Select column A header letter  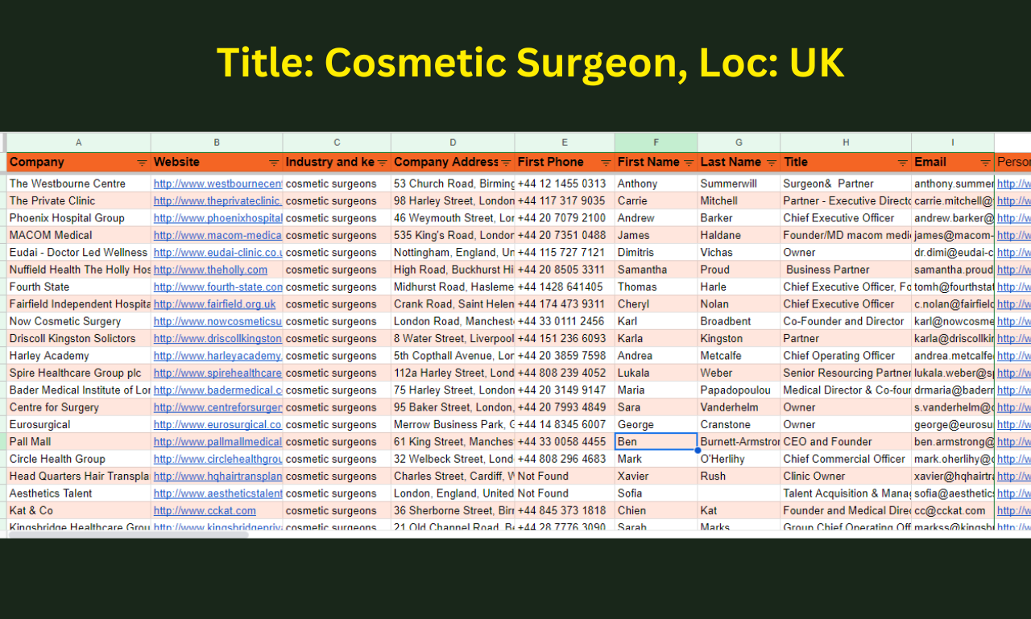79,142
